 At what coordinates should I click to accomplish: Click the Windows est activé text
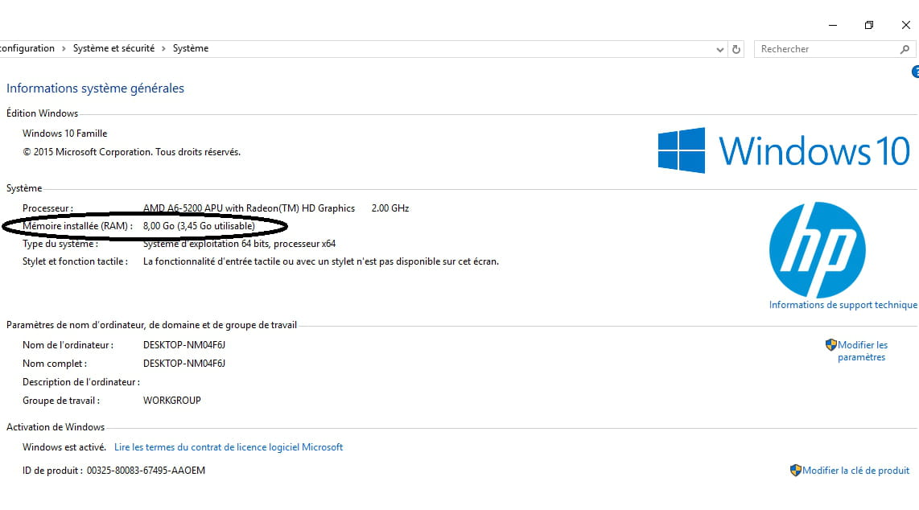[x=64, y=446]
